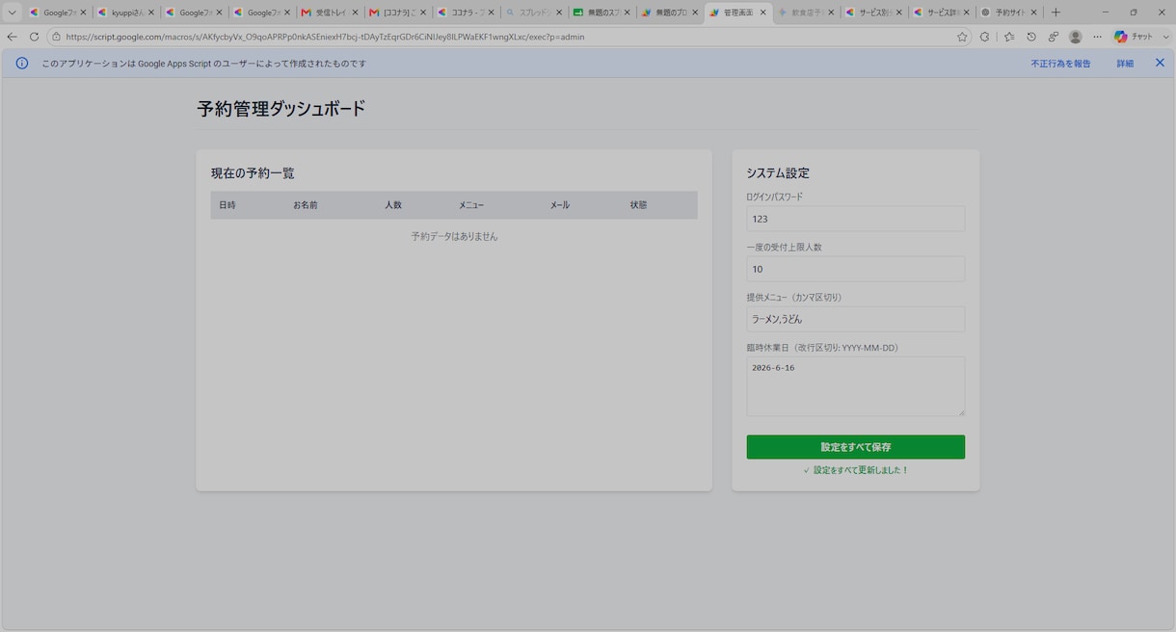Open the favorites list icon

pos(1008,37)
